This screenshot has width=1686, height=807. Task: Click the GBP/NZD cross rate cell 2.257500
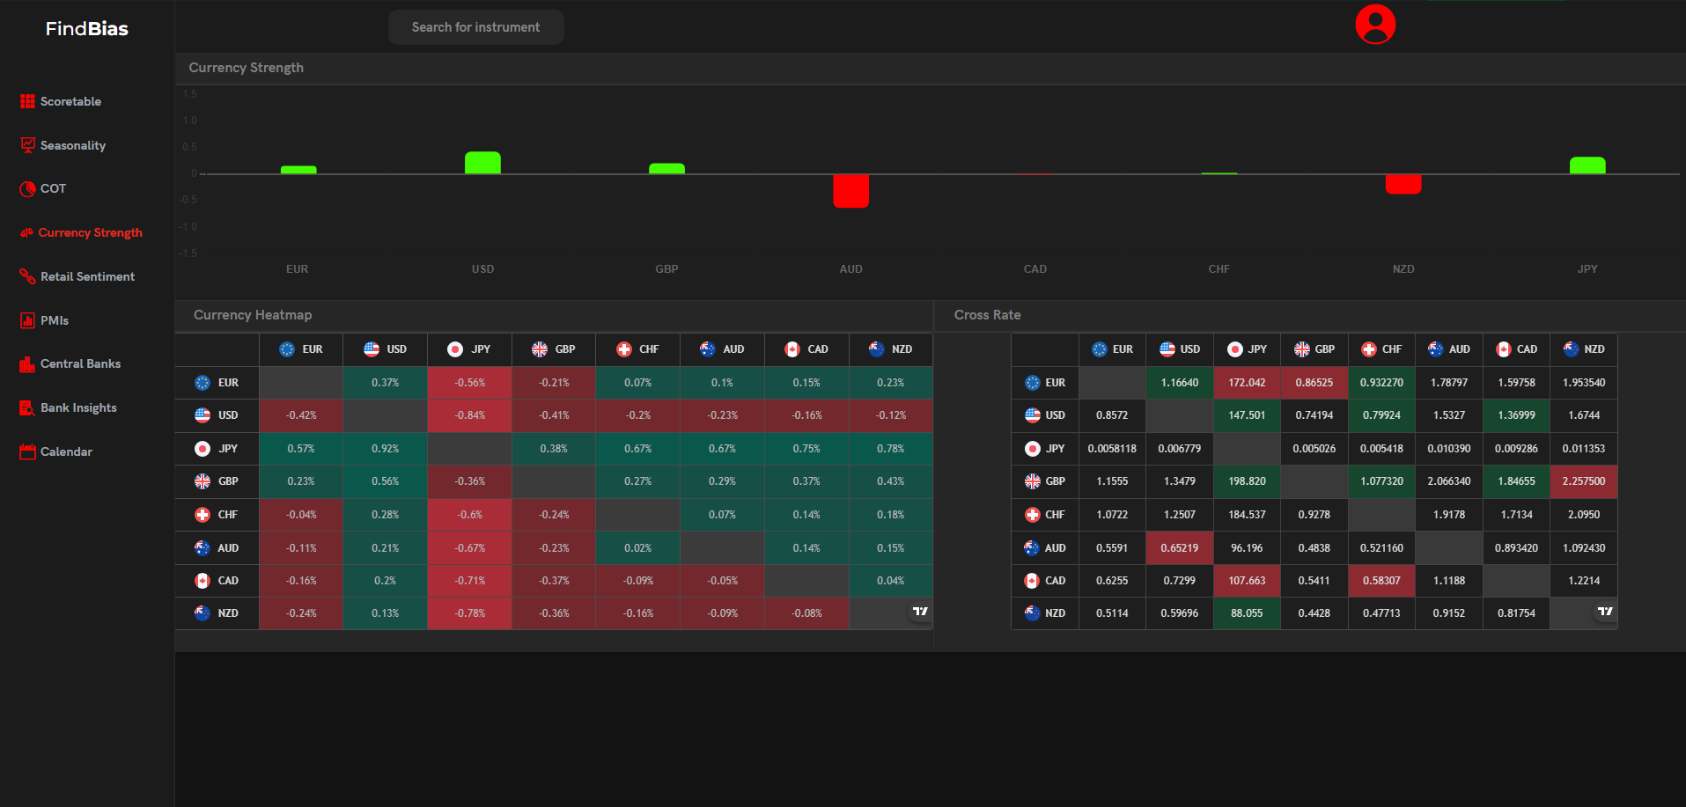(1583, 481)
